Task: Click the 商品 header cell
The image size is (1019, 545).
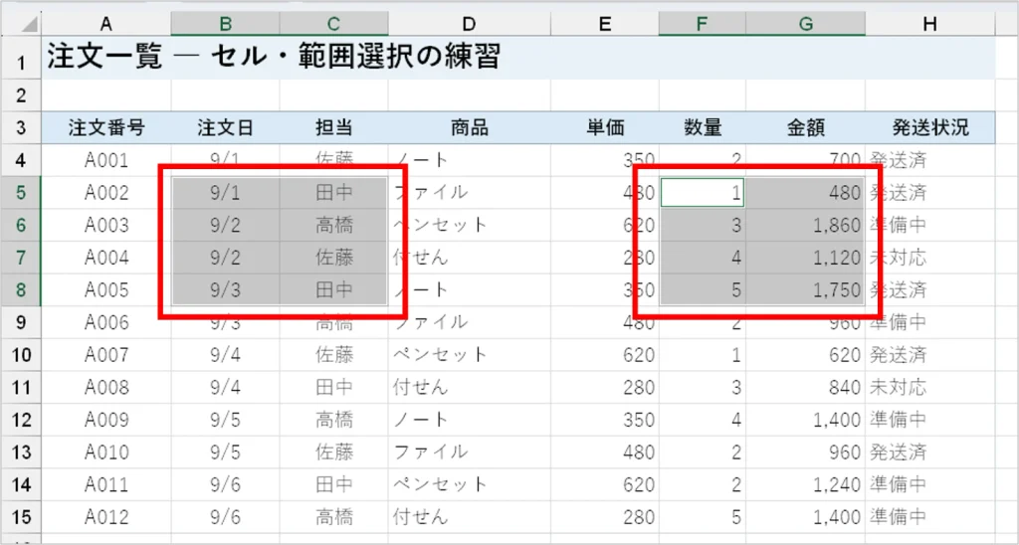Action: pos(470,128)
